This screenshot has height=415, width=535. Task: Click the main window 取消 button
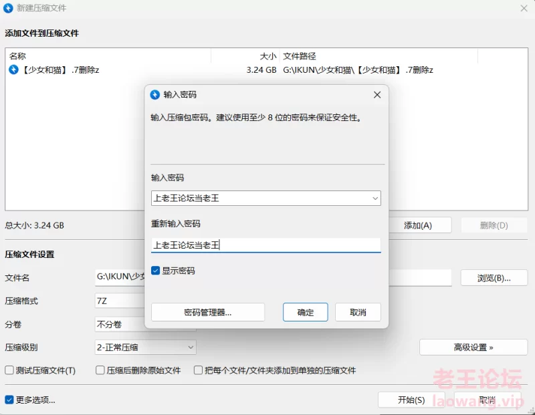click(488, 400)
